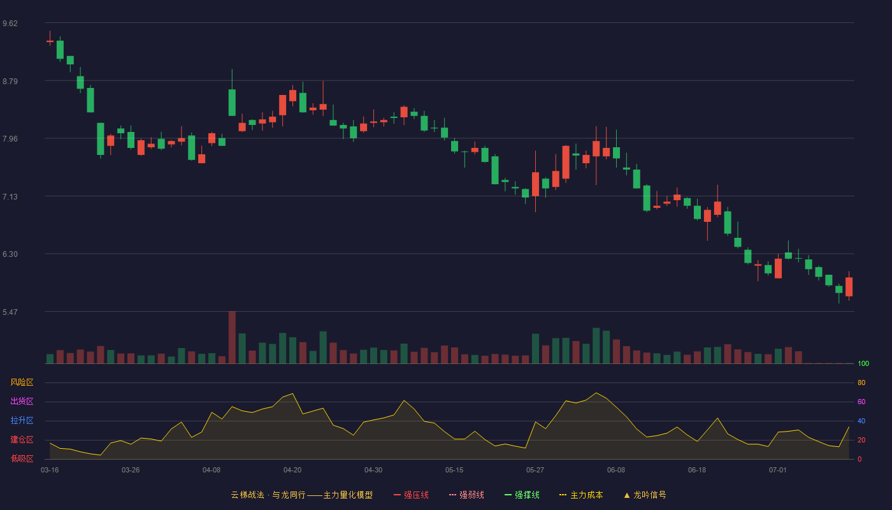Toggle the 龙吟信号 triangle legend item
Image resolution: width=892 pixels, height=510 pixels.
point(645,495)
